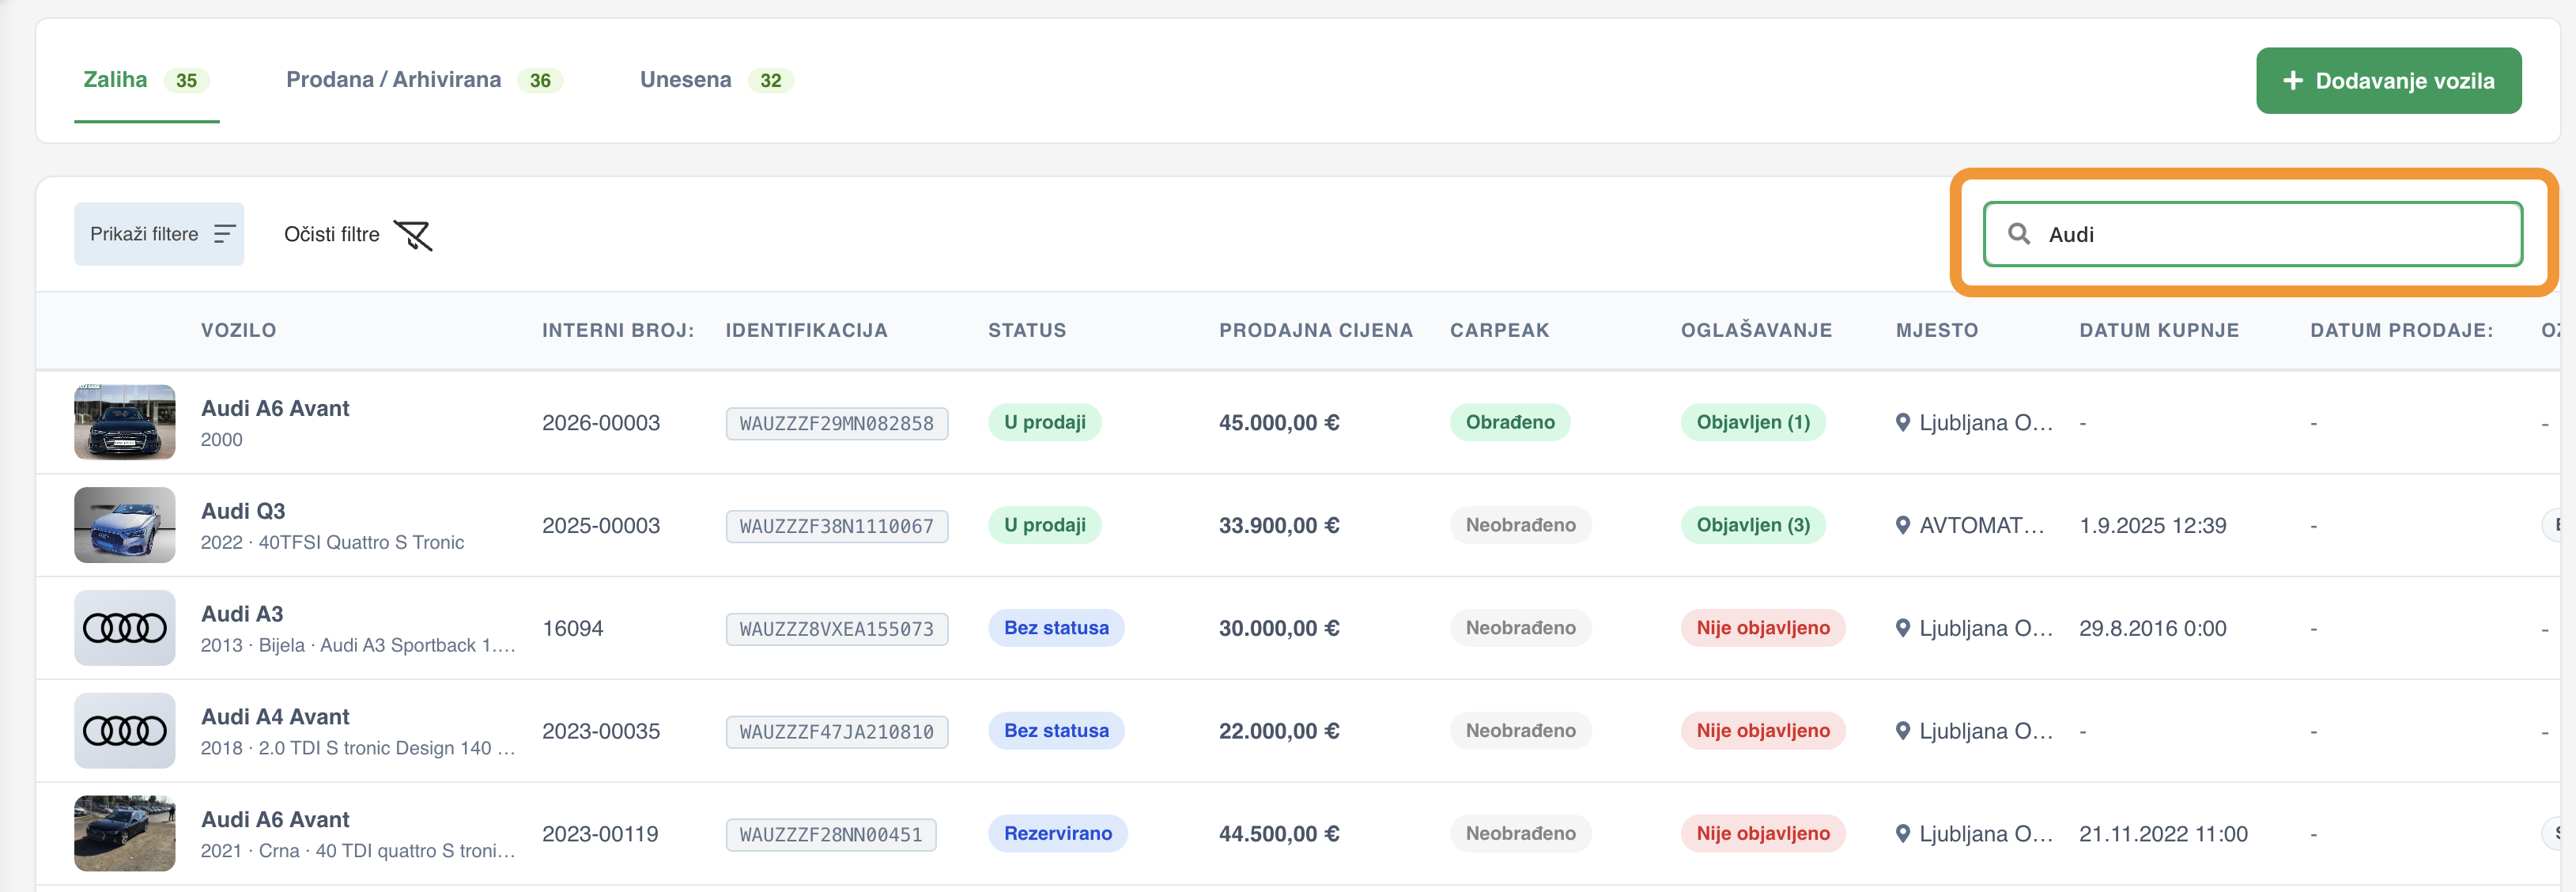Open thumbnail of Audi A6 Avant 2000
2576x892 pixels.
point(125,422)
